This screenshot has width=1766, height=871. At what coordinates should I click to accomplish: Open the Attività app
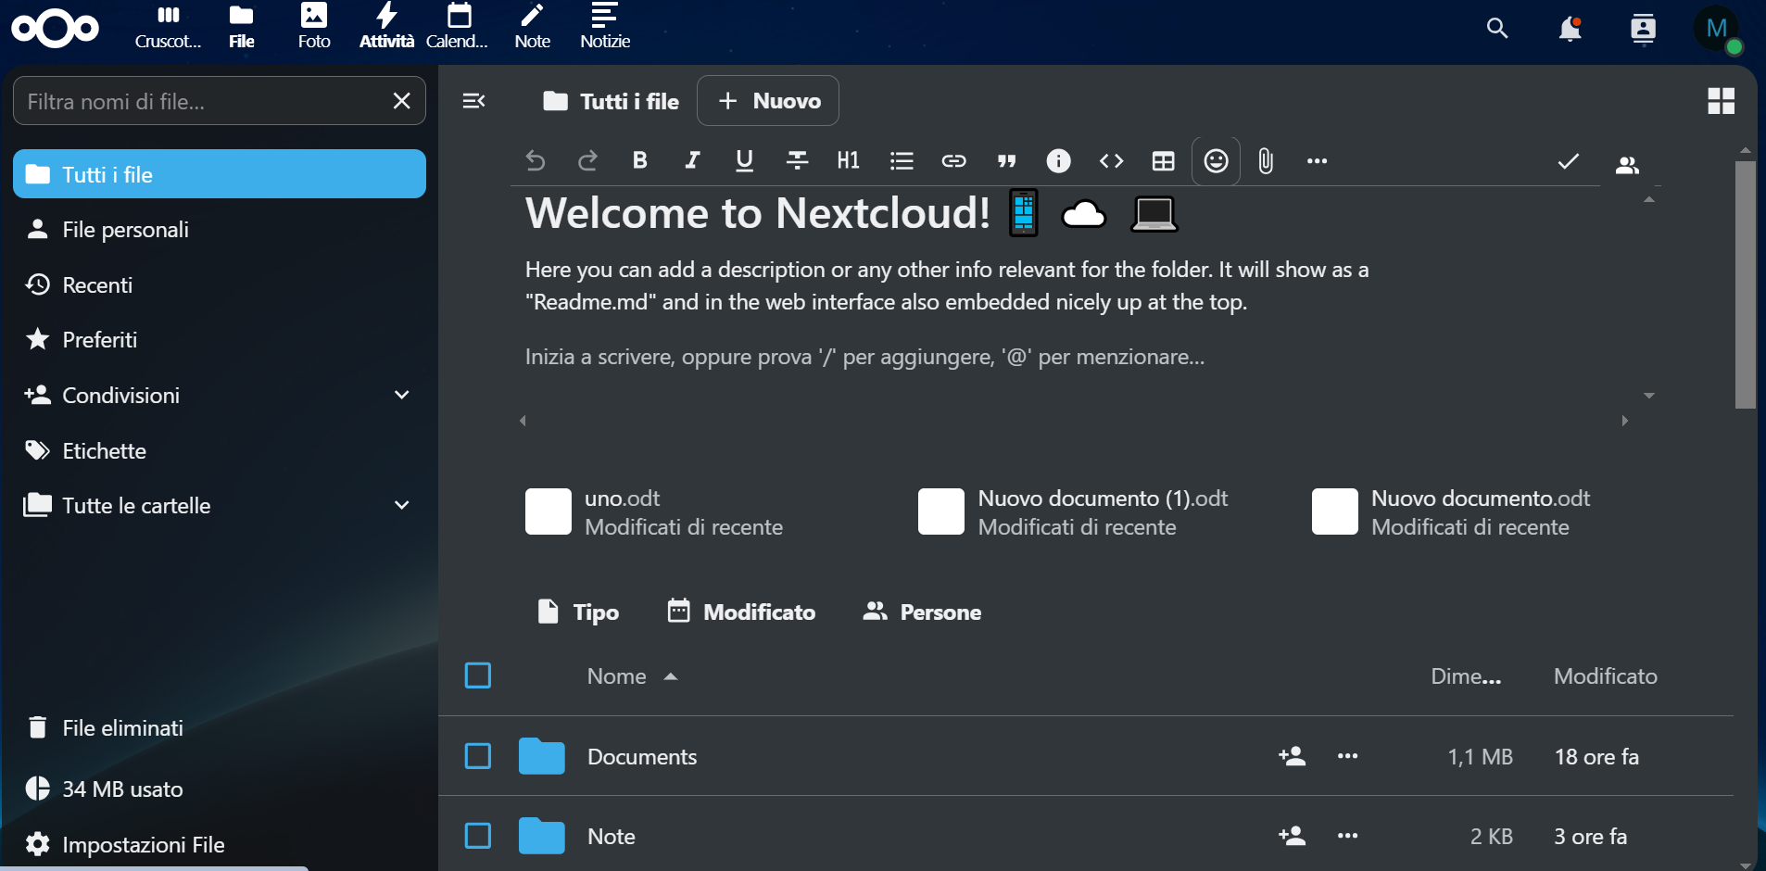[386, 28]
